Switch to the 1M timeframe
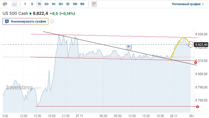 [x=82, y=4]
